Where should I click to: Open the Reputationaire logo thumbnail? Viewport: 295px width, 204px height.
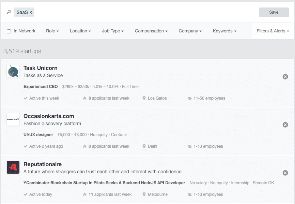[x=13, y=167]
